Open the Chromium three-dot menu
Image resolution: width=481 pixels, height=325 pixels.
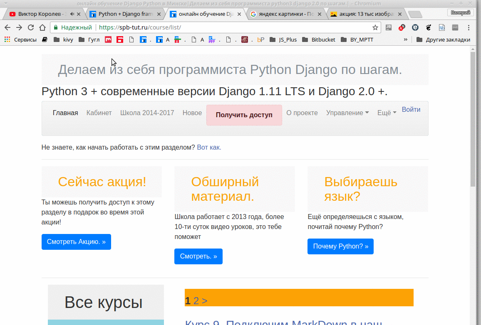tap(469, 27)
